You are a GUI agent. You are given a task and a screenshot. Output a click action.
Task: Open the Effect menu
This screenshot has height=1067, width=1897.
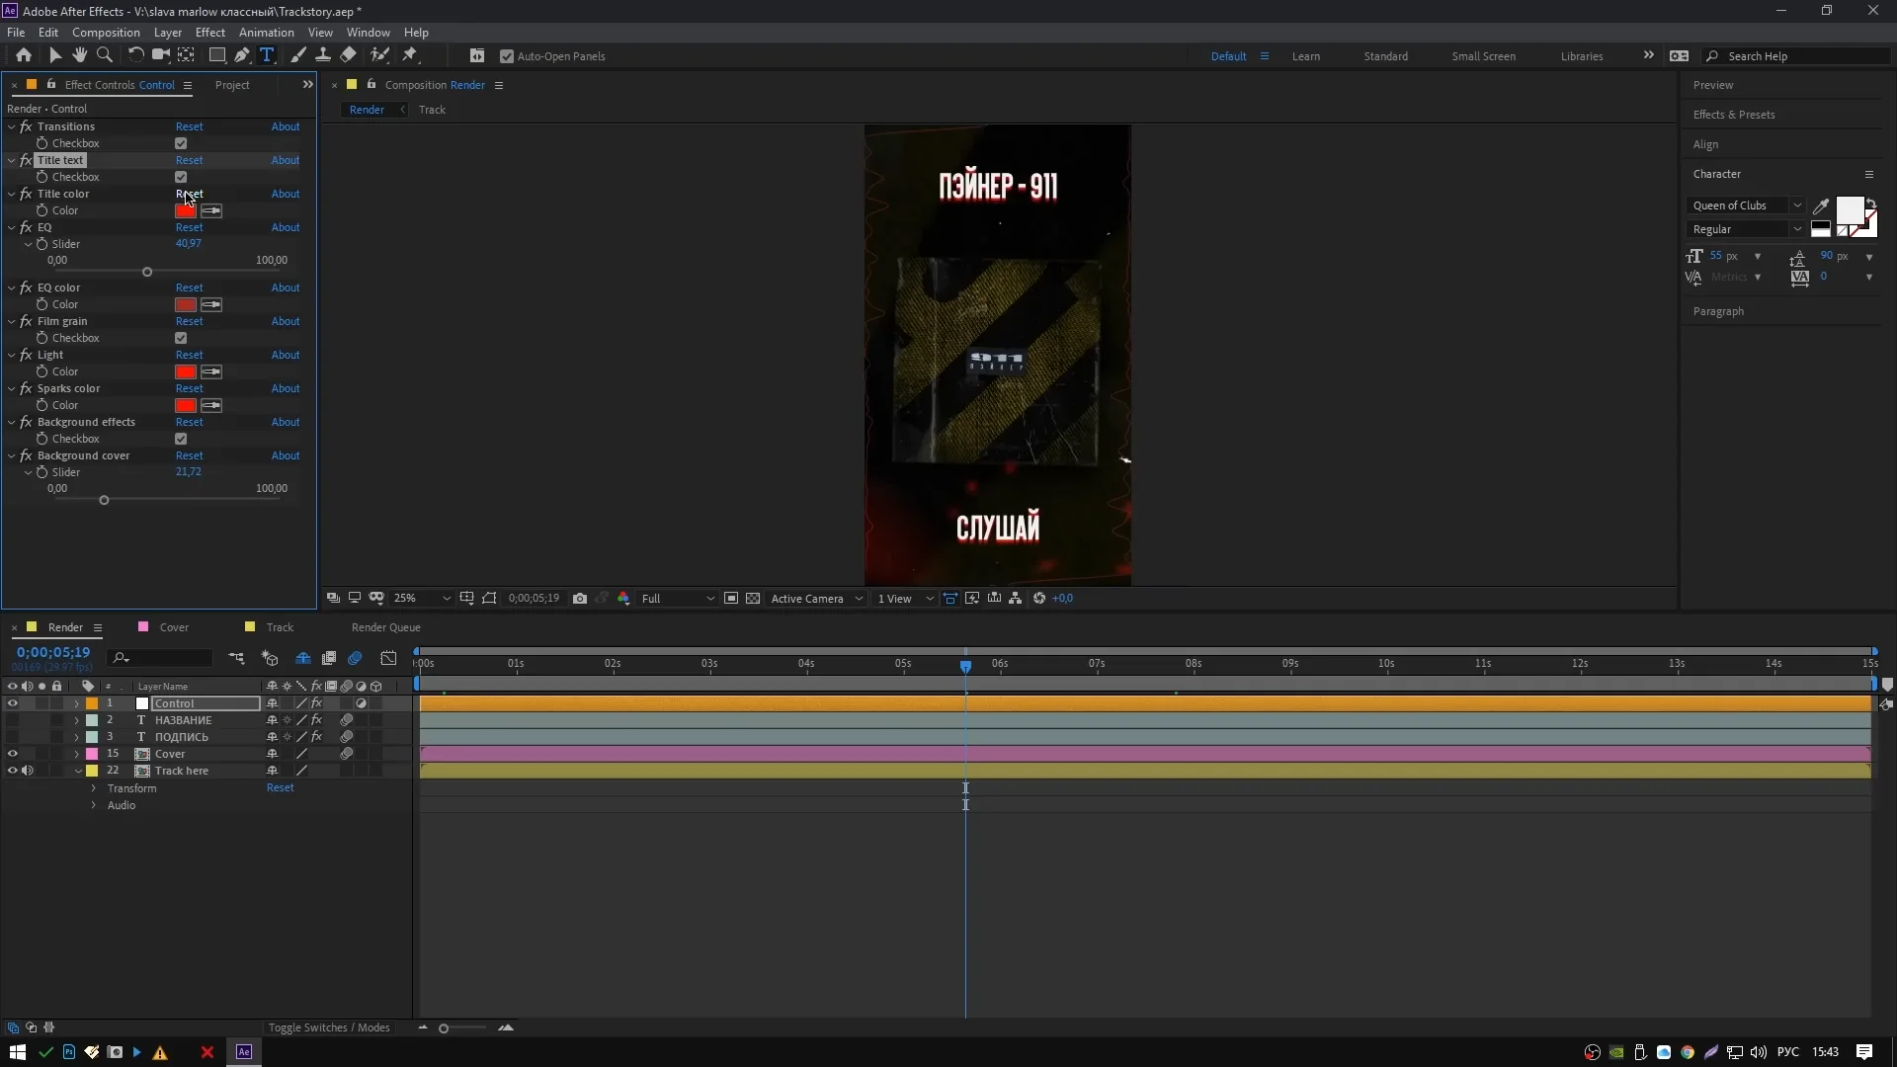coord(210,33)
